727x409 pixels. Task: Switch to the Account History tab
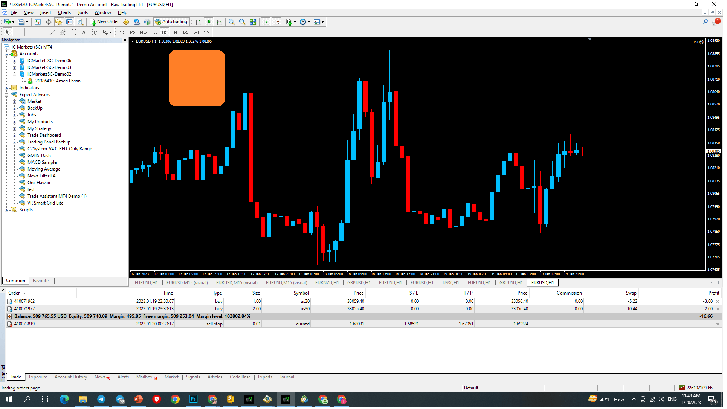point(71,377)
